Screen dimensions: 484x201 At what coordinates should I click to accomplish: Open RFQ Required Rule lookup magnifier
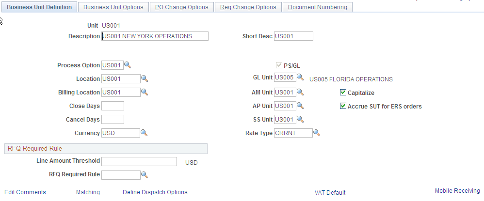(x=145, y=175)
